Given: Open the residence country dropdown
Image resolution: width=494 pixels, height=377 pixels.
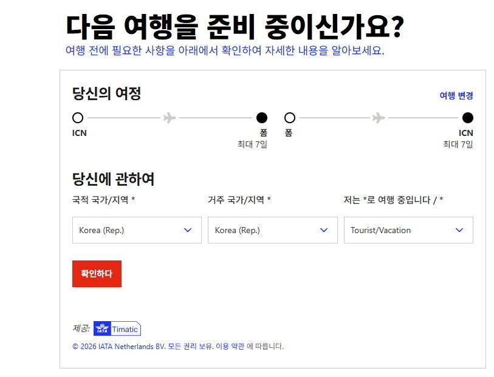Looking at the screenshot, I should pos(272,230).
